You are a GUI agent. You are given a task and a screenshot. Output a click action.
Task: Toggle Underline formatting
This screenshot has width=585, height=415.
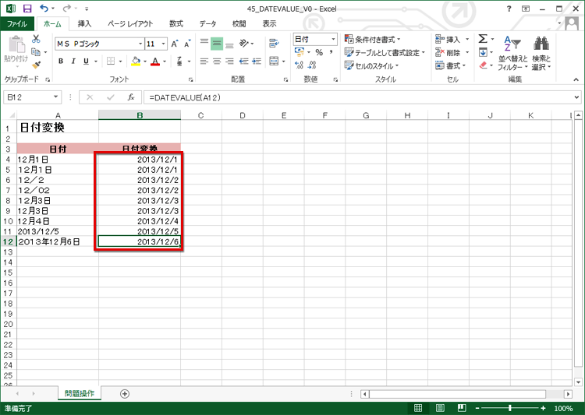86,61
